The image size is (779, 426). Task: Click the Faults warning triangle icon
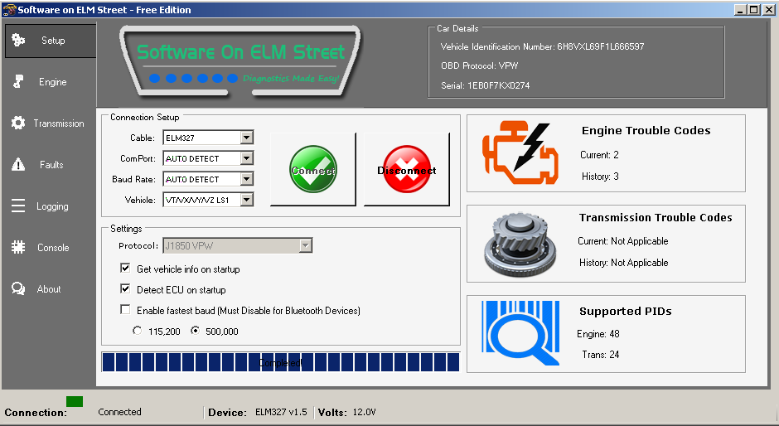tap(18, 164)
